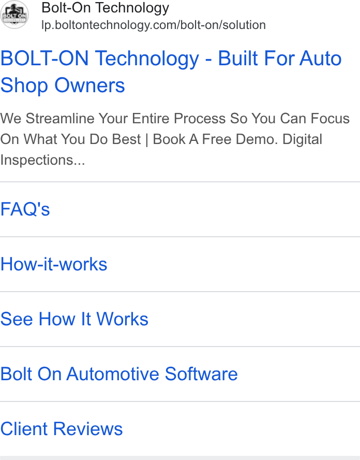Click the 'We Streamline Your Entire Process' description
This screenshot has height=460, width=360.
[x=113, y=119]
